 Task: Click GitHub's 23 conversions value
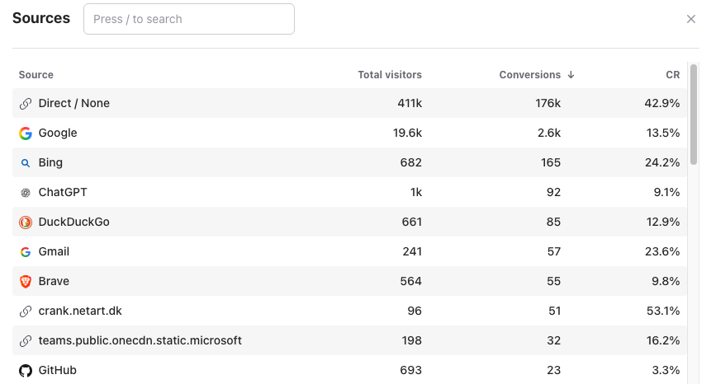pos(553,370)
